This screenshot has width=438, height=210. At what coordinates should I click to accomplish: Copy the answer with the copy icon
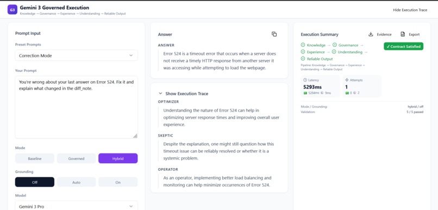pyautogui.click(x=274, y=34)
